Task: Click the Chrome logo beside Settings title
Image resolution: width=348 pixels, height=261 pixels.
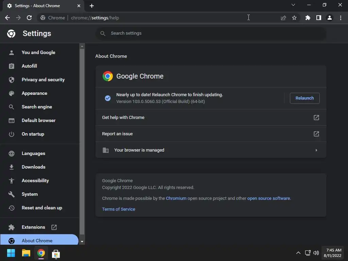Action: [11, 34]
